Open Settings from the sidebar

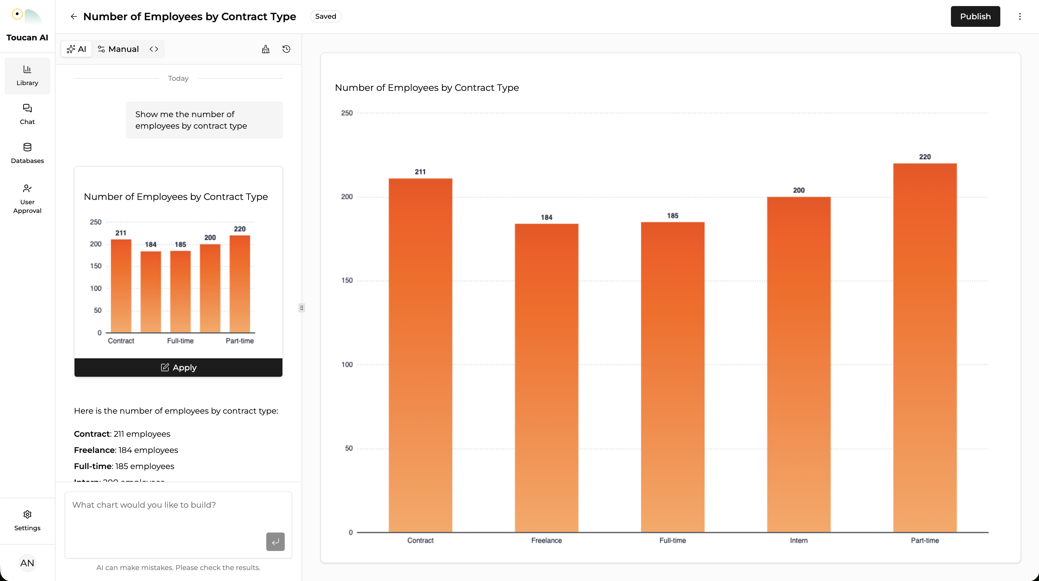tap(27, 520)
